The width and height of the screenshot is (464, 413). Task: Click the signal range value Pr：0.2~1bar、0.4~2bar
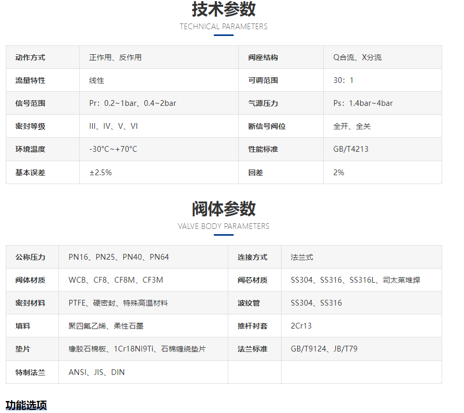point(132,103)
